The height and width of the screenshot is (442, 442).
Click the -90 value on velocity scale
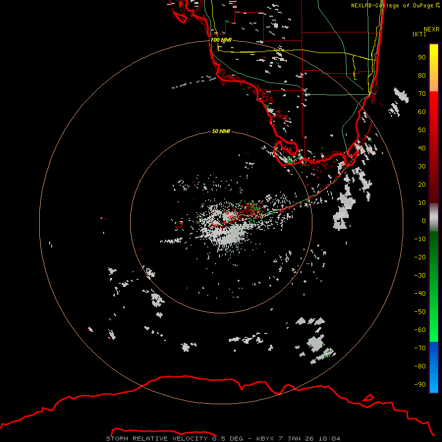420,384
